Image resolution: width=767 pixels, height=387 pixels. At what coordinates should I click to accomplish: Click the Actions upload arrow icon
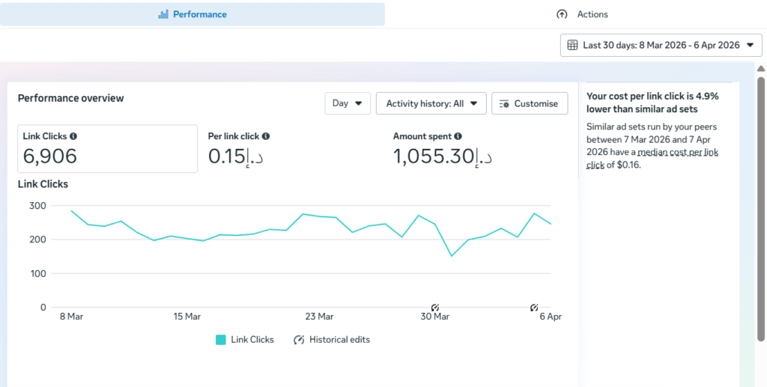pos(562,14)
